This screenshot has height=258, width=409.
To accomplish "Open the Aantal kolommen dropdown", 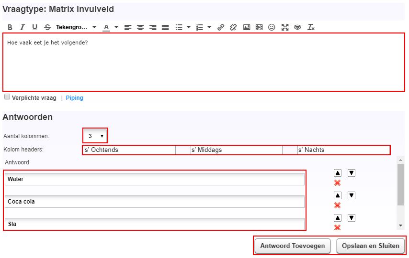I will (95, 136).
